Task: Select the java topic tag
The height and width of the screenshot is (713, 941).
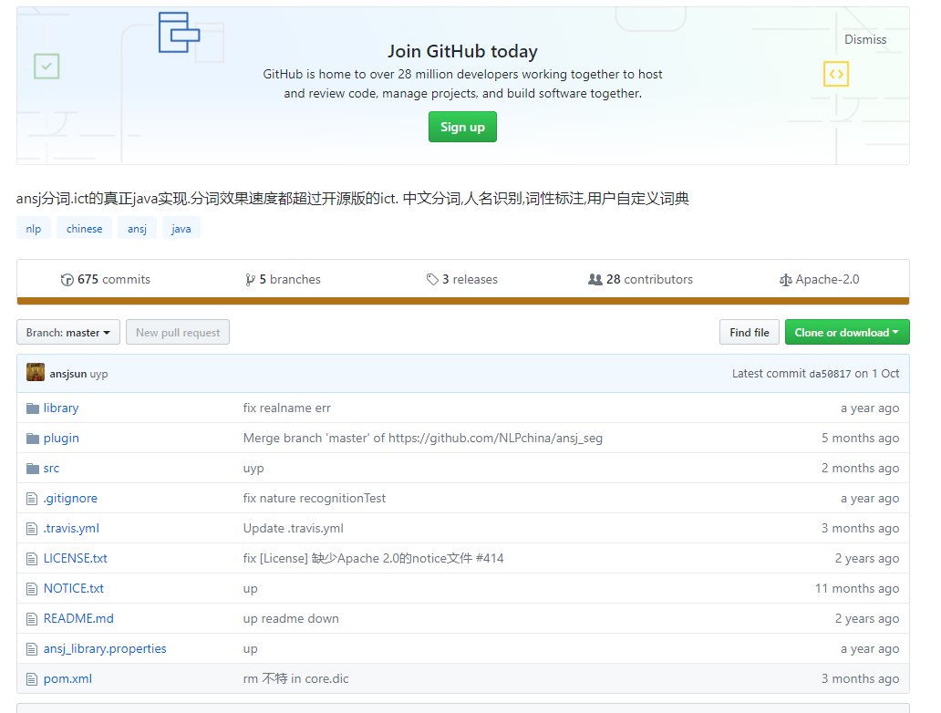Action: (181, 228)
